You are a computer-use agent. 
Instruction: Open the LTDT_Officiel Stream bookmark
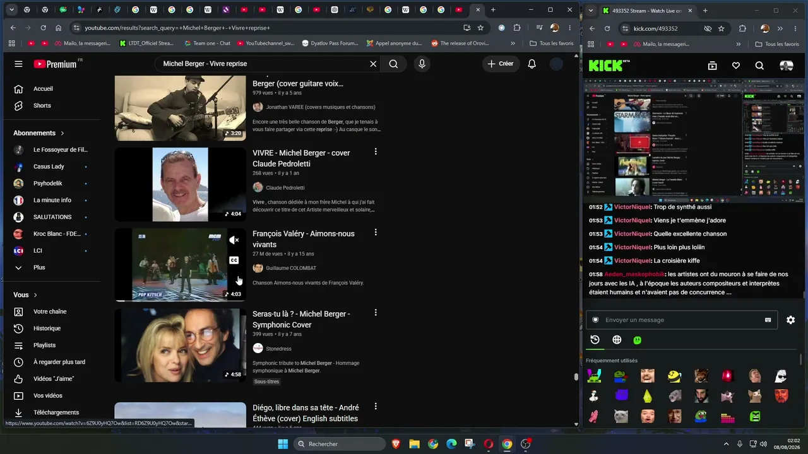coord(146,44)
